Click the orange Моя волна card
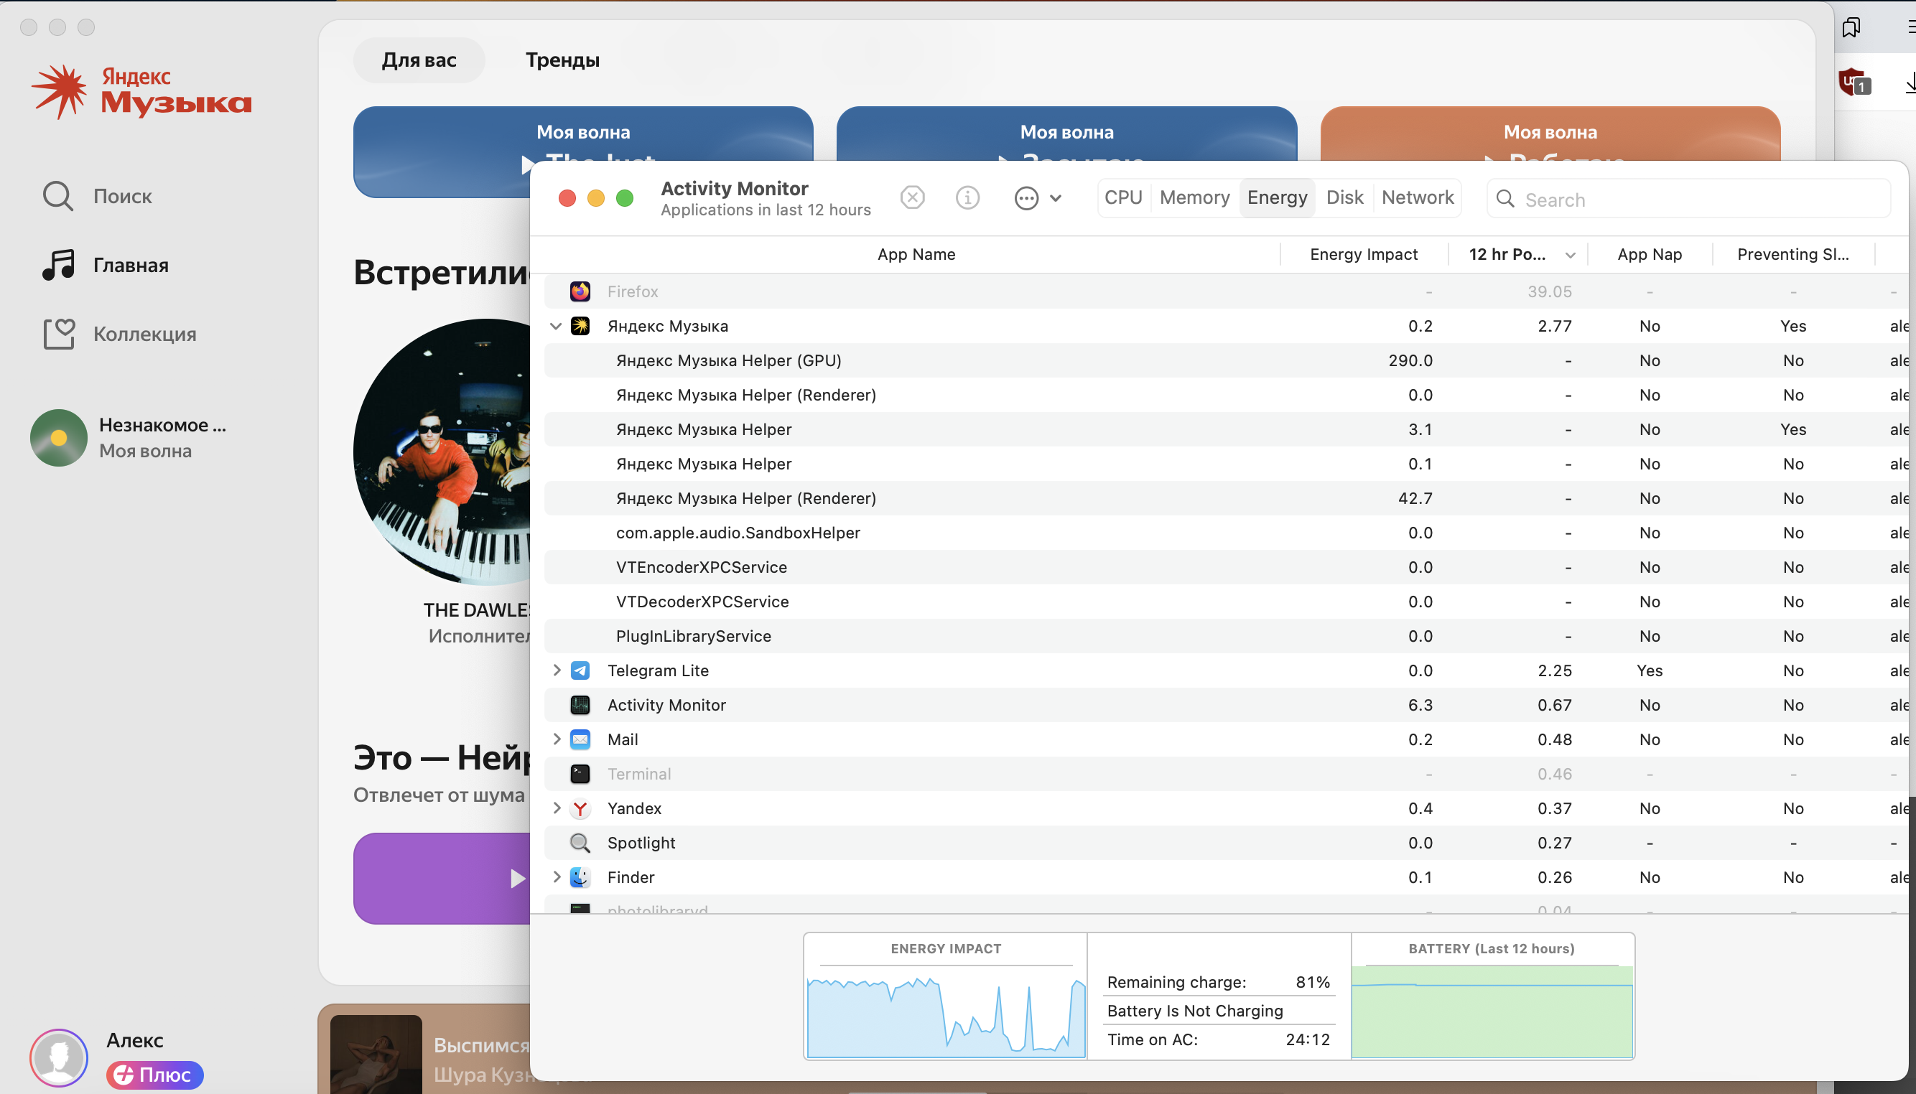Image resolution: width=1916 pixels, height=1094 pixels. (1550, 133)
